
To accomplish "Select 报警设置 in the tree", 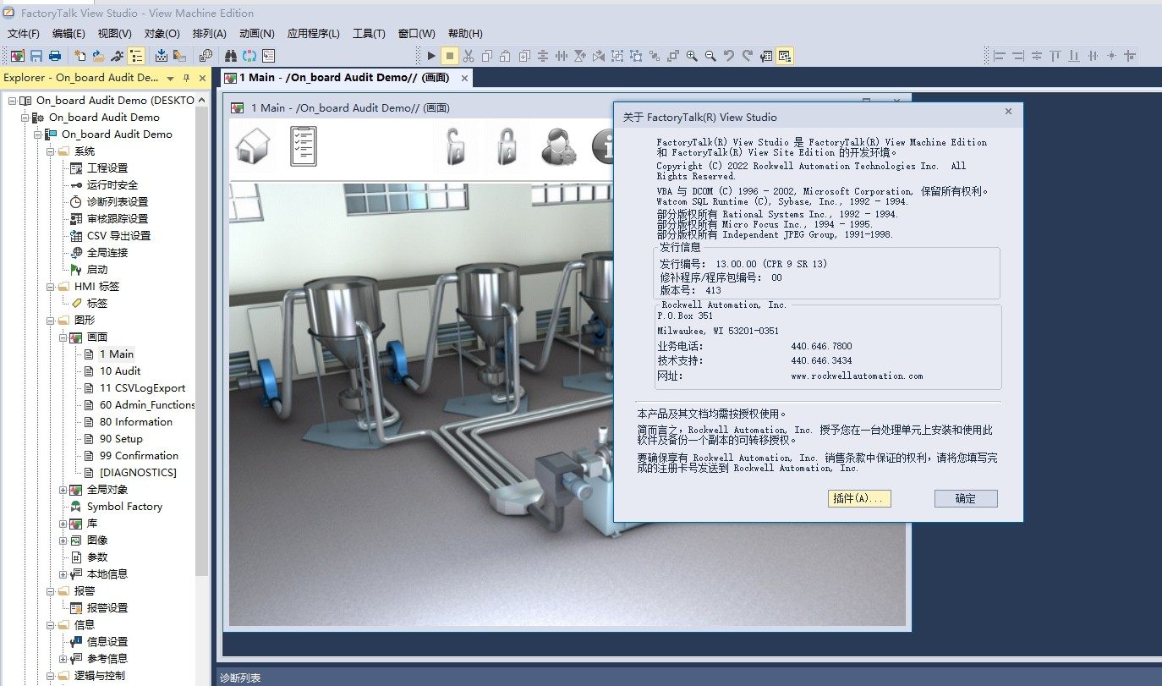I will click(107, 608).
